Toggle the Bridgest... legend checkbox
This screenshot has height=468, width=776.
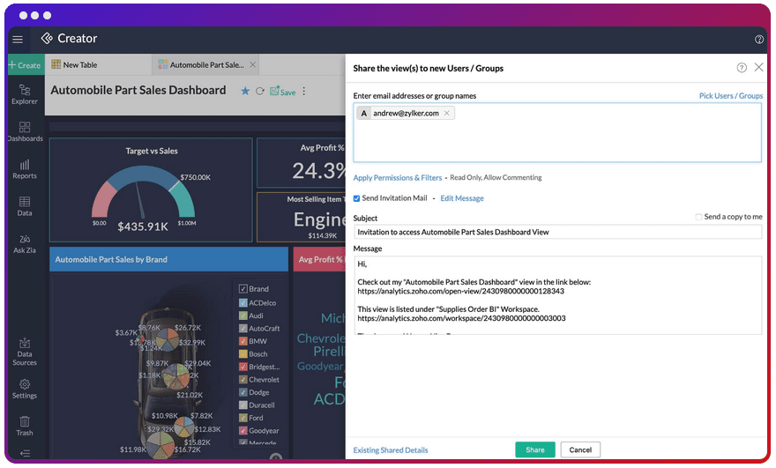click(243, 367)
